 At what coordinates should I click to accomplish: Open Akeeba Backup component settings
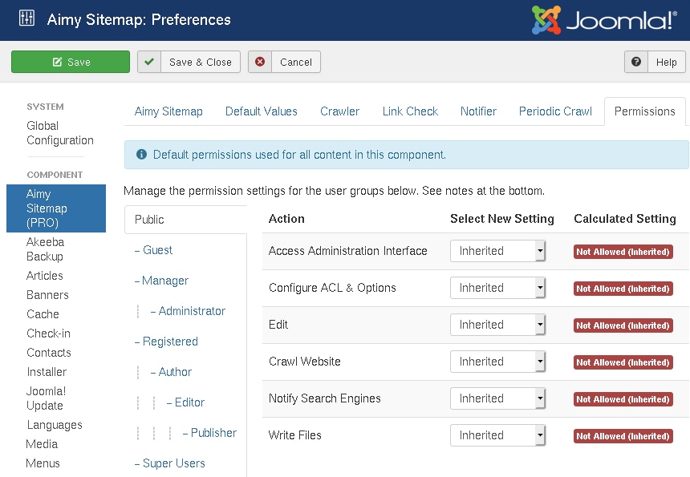click(45, 249)
